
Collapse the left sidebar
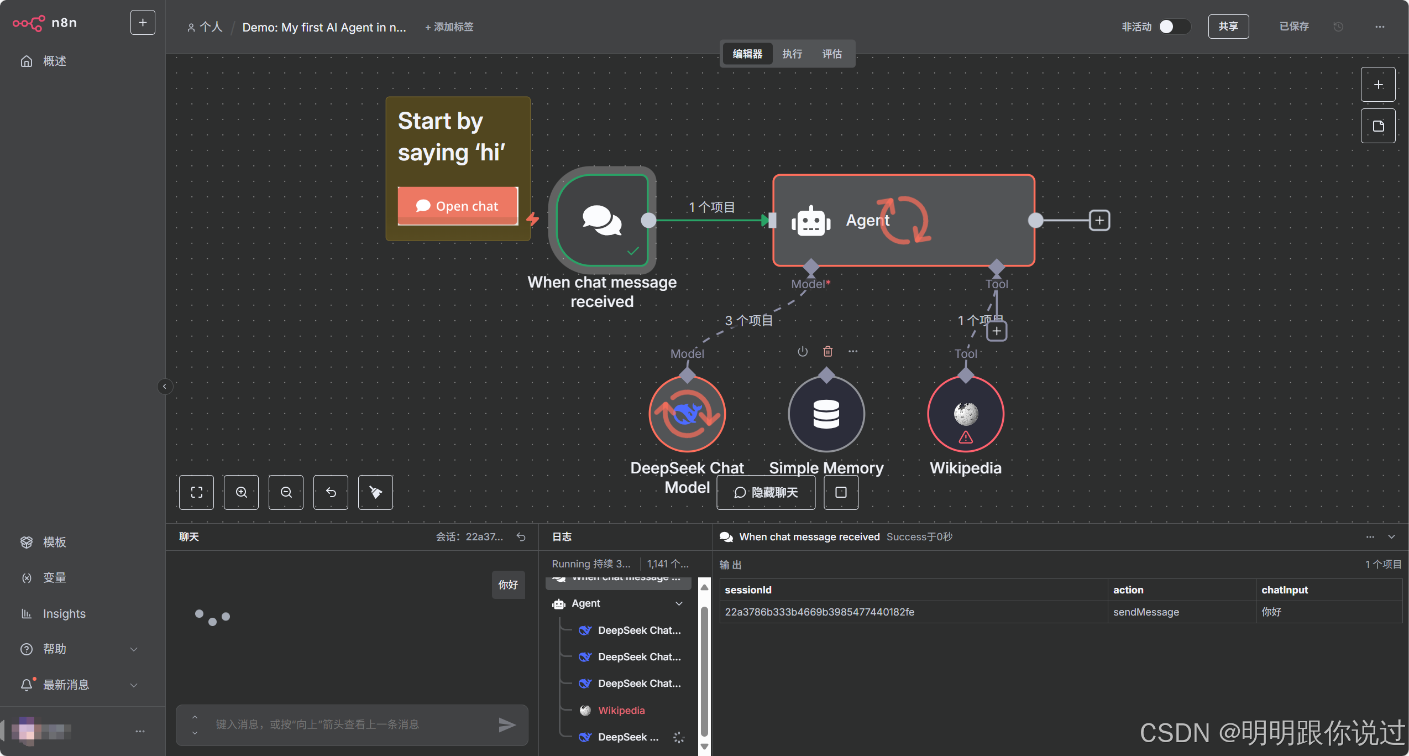[165, 386]
